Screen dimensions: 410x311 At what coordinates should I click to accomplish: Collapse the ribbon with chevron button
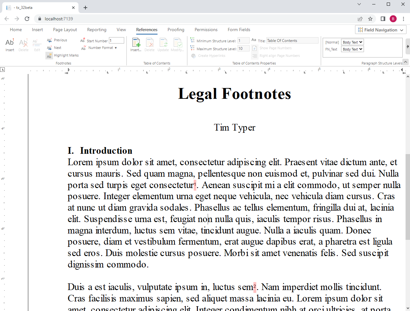405,62
